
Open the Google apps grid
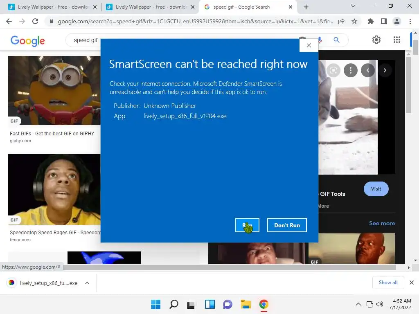point(397,40)
